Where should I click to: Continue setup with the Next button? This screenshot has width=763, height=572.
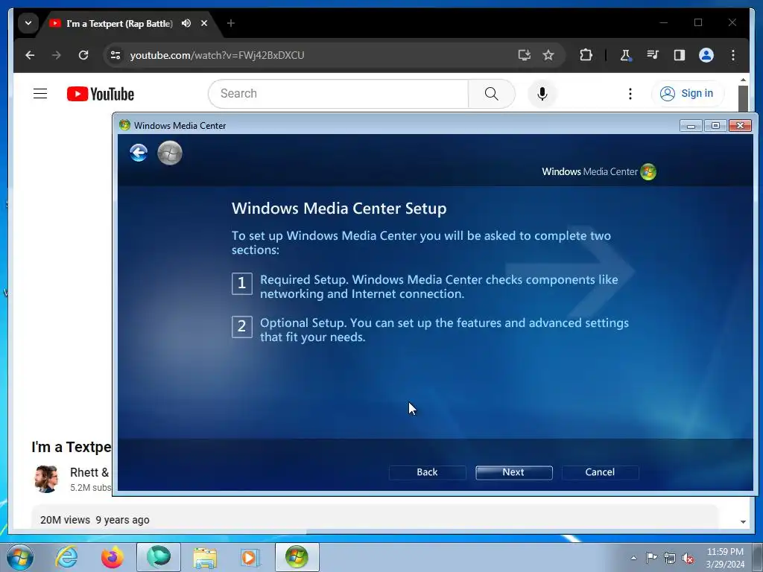[x=514, y=472]
